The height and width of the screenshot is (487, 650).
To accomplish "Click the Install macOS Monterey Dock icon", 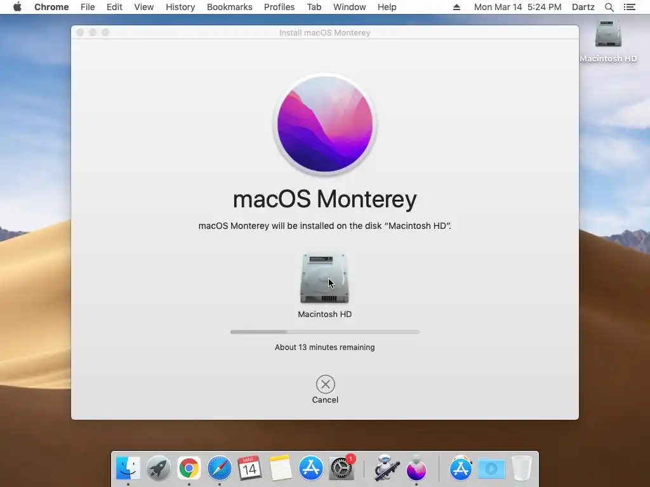I will click(x=416, y=469).
